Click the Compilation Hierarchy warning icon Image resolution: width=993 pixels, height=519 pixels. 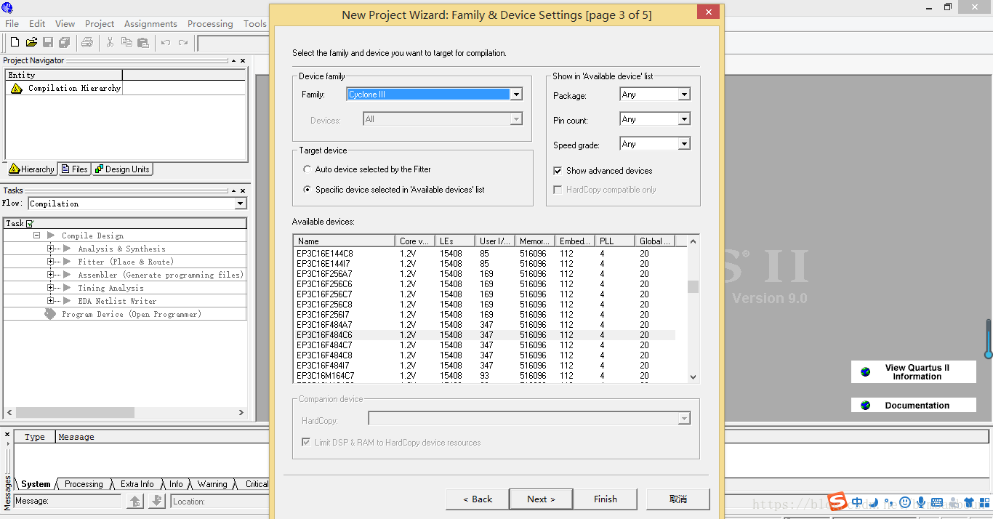tap(17, 88)
